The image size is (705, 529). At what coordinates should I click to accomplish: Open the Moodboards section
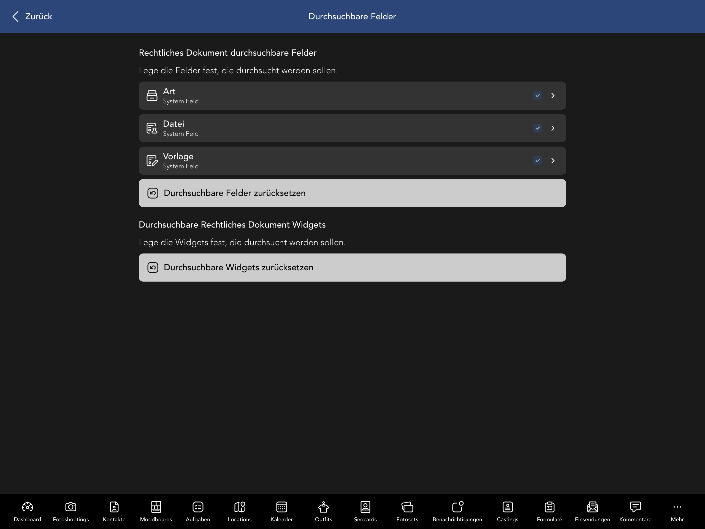[156, 511]
